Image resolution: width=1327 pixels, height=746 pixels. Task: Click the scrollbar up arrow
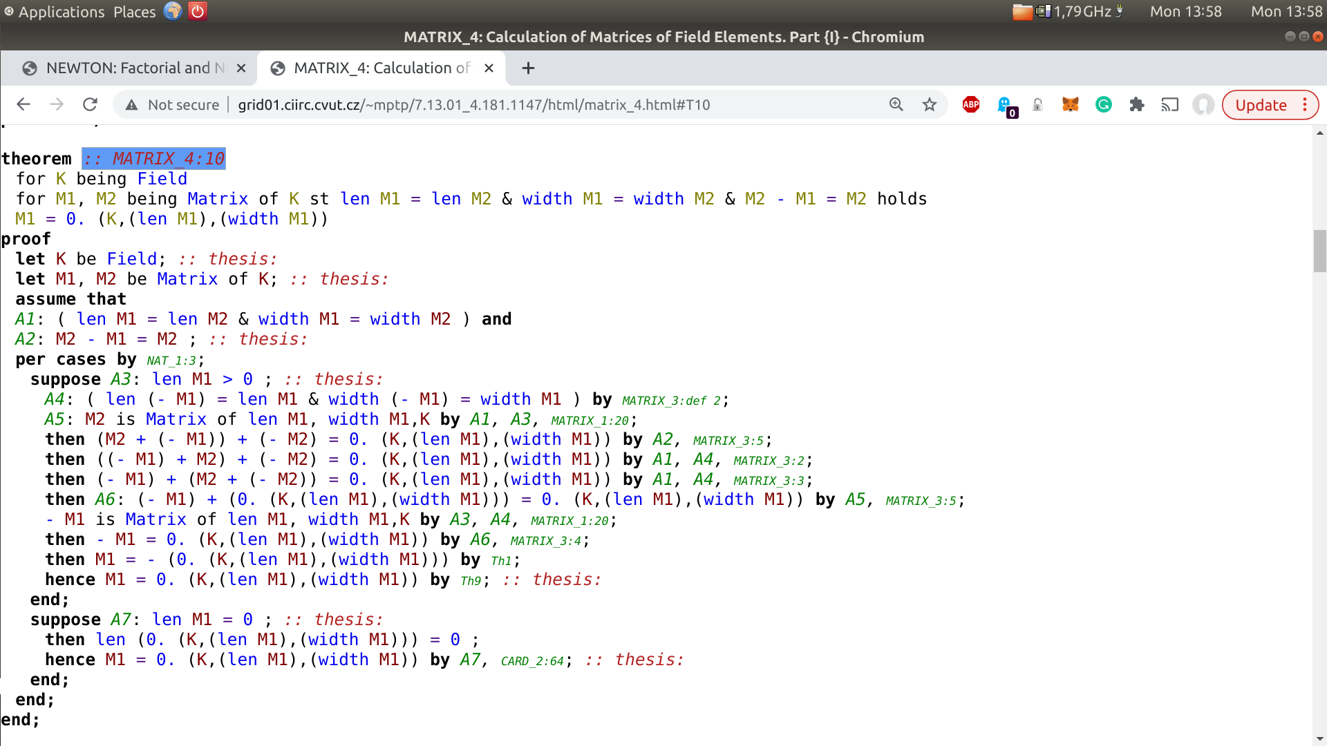[x=1320, y=133]
